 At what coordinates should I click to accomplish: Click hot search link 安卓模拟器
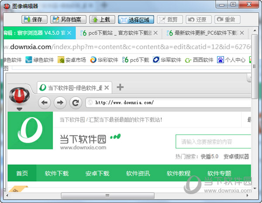(x=236, y=157)
